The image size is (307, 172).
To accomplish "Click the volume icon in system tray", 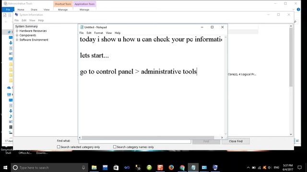I will [x=270, y=168].
